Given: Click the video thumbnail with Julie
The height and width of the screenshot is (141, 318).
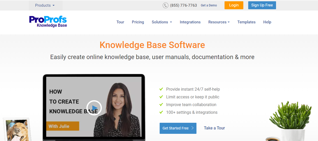Looking at the screenshot, I should [94, 107].
